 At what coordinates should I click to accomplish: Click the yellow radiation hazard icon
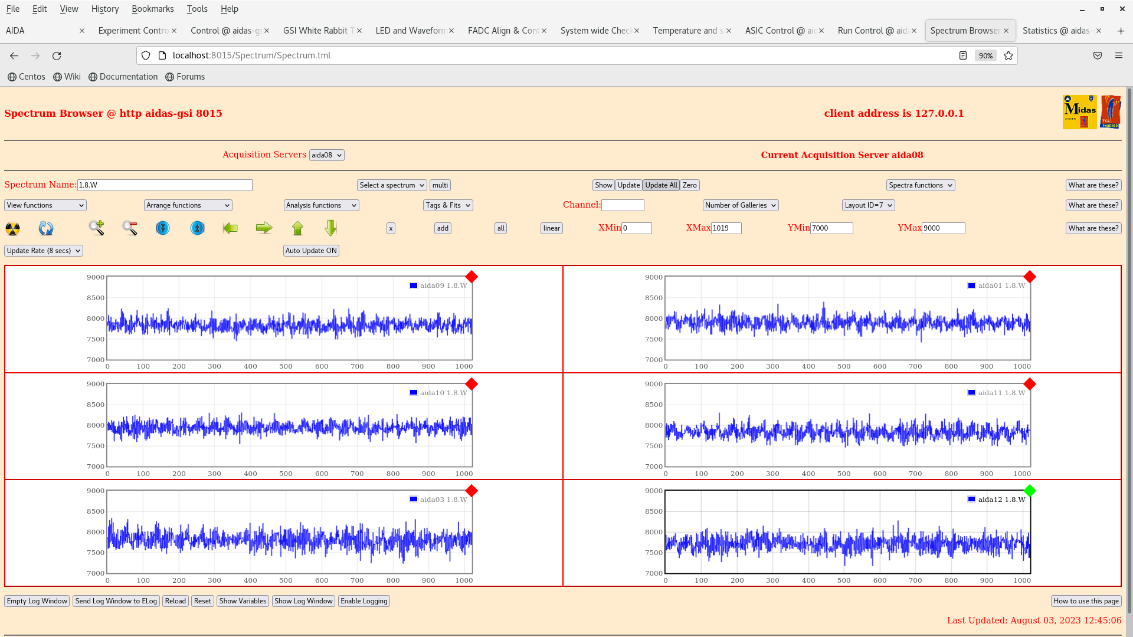[12, 228]
